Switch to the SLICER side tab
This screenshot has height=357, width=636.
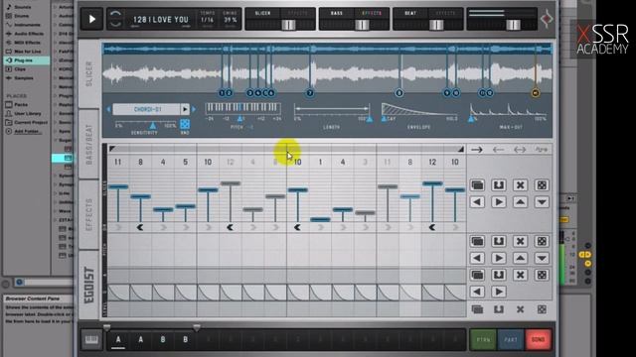(89, 74)
